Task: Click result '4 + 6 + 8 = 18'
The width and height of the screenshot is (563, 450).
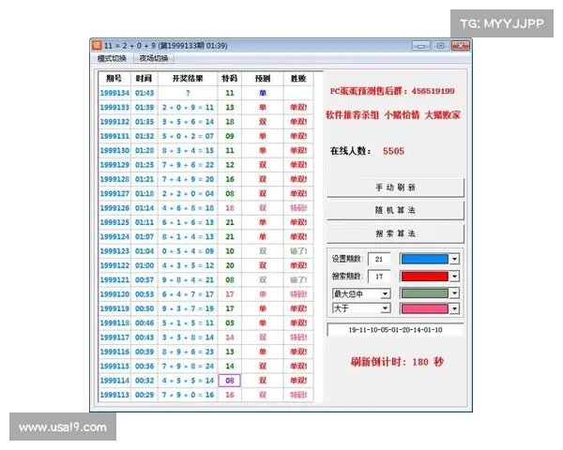Action: coord(188,208)
